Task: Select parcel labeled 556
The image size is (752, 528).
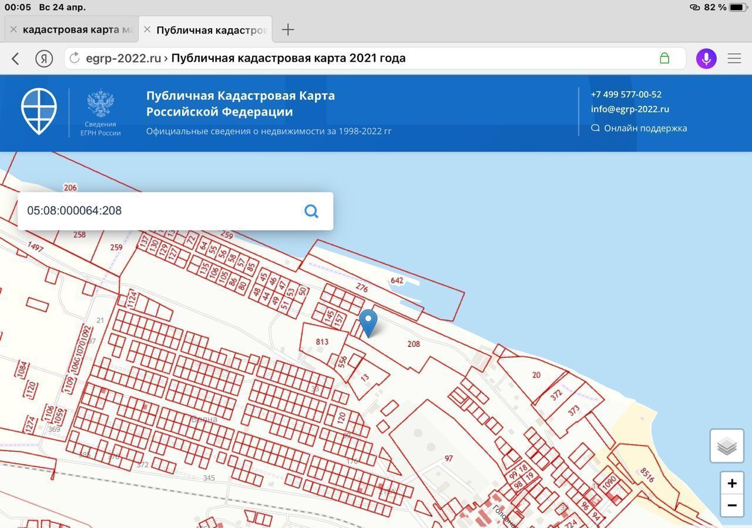Action: coord(343,363)
